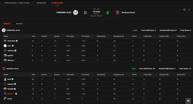Click 'First Half Score: 10' text
The image size is (193, 104).
147,69
